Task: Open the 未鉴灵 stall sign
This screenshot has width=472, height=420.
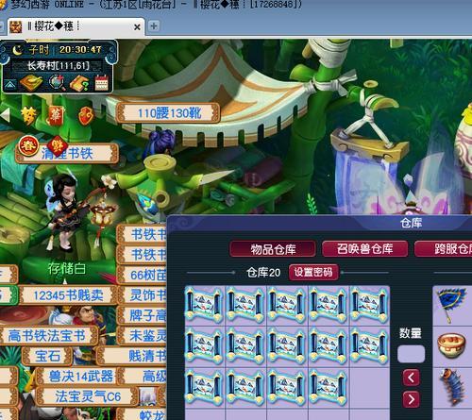Action: pos(142,336)
